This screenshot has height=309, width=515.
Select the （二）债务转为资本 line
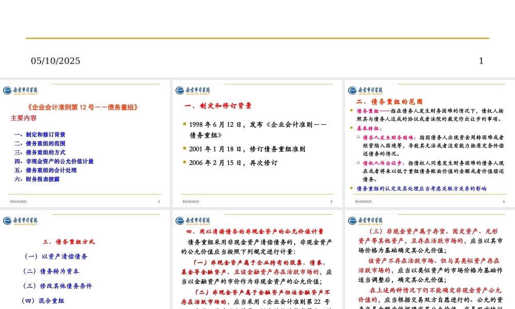(51, 271)
